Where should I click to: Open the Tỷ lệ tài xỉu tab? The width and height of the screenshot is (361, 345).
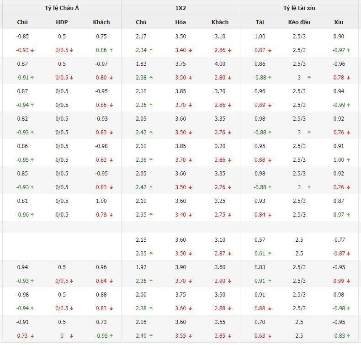click(299, 8)
